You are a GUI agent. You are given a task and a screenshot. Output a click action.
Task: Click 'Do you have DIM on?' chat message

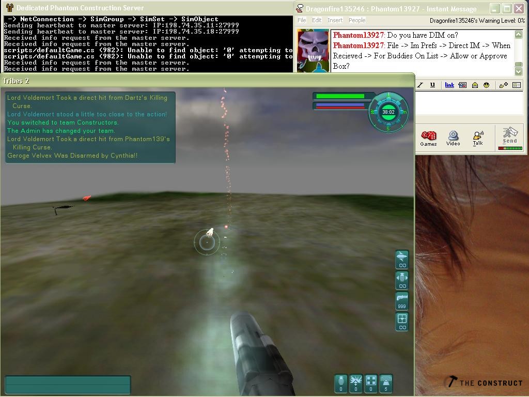point(423,35)
